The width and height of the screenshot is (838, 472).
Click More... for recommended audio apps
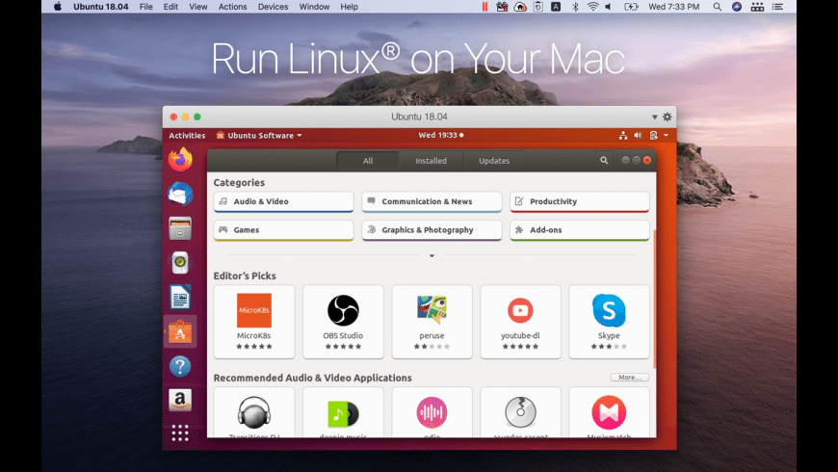coord(630,378)
